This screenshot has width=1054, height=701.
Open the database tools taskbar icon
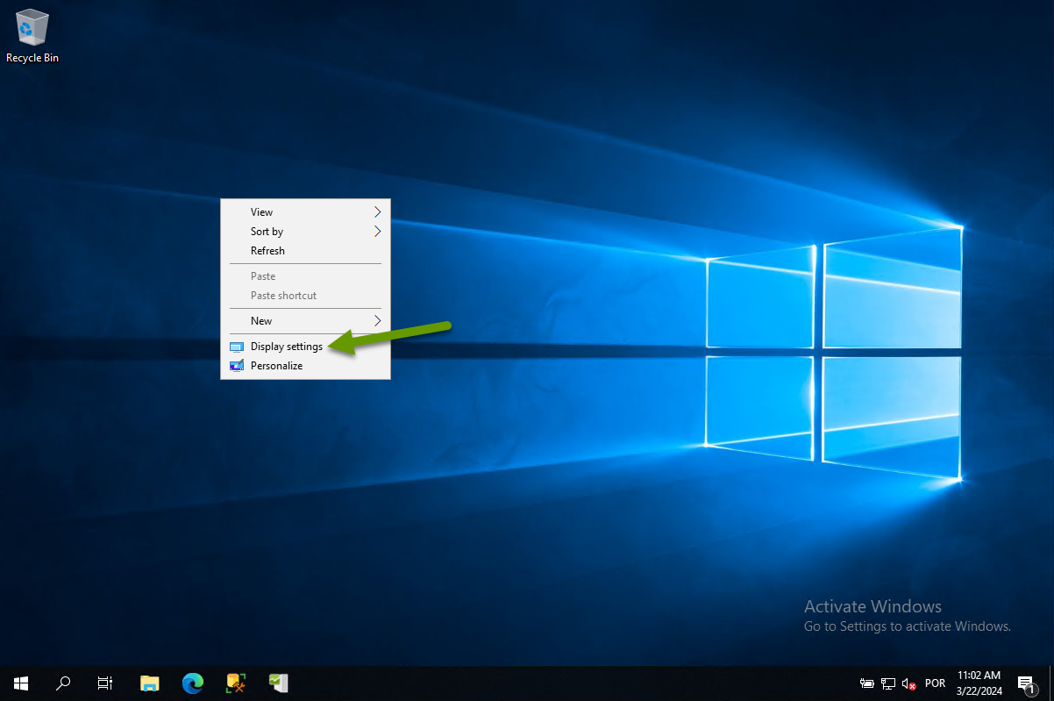click(236, 683)
